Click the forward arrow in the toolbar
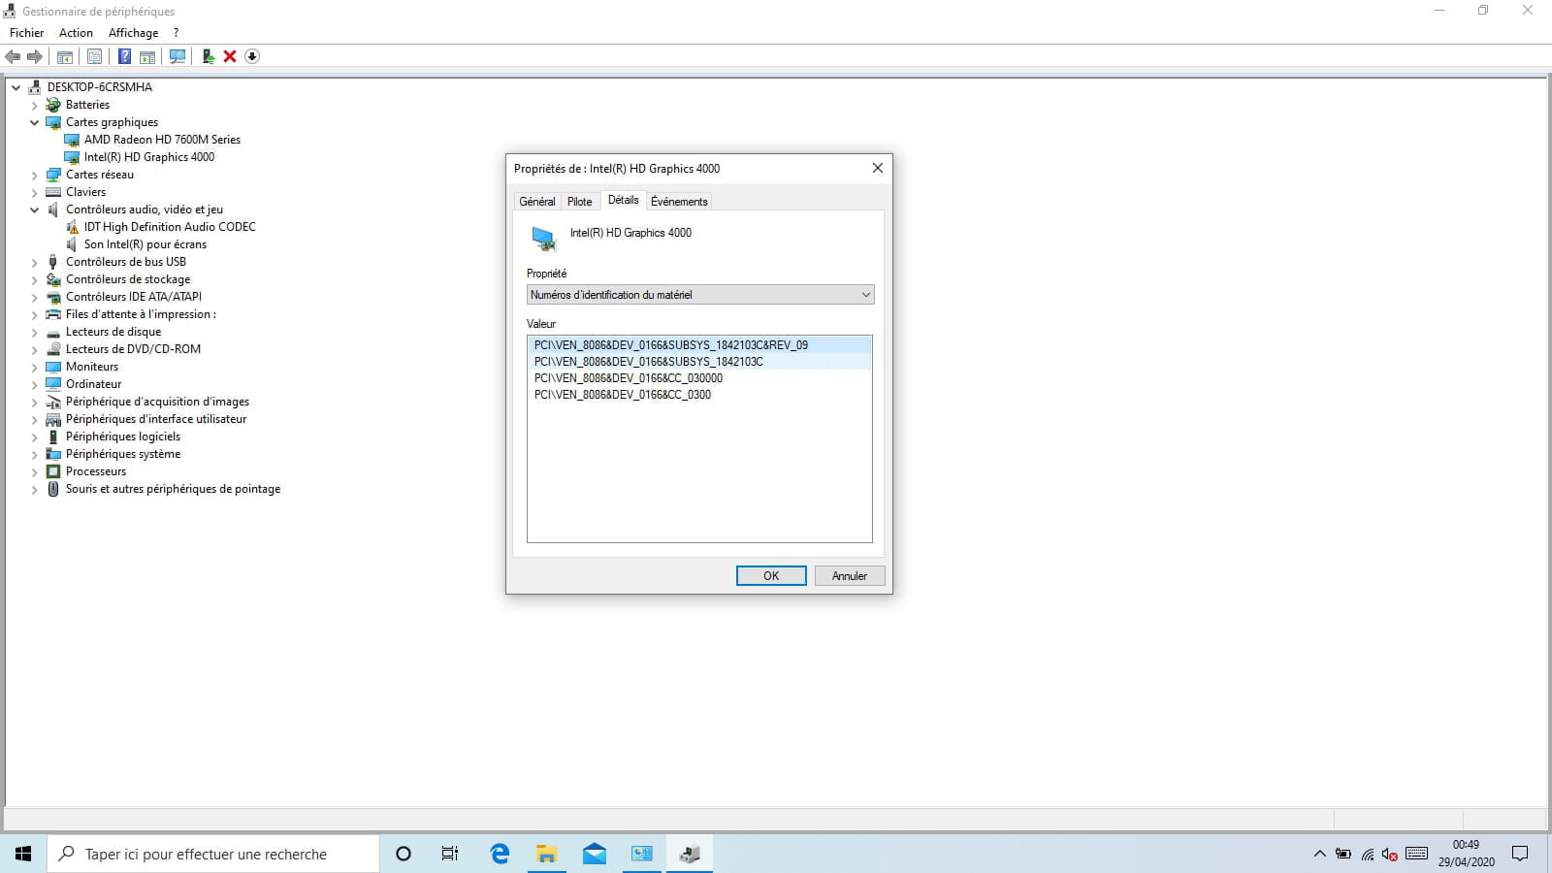This screenshot has height=873, width=1552. (x=35, y=56)
